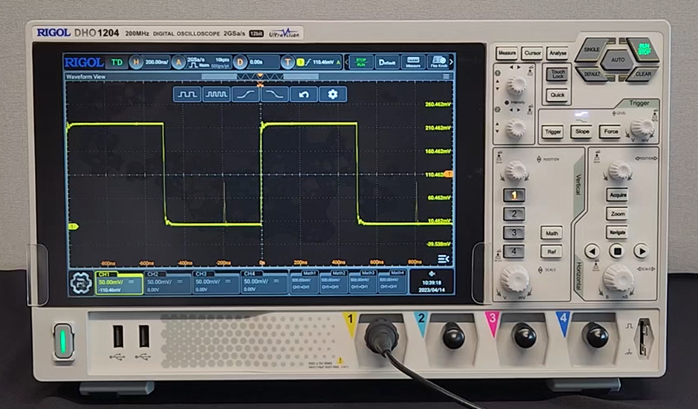This screenshot has height=409, width=698.
Task: Select the CH3 channel tab
Action: 216,283
